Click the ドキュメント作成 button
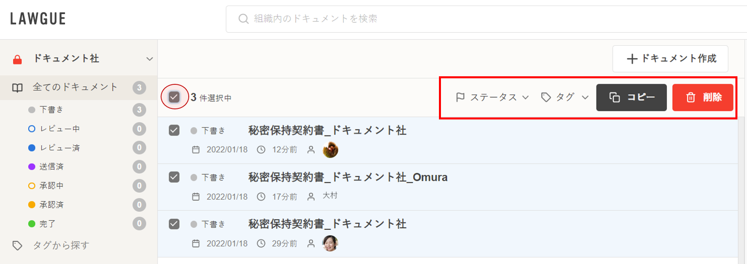This screenshot has height=264, width=747. [x=671, y=59]
